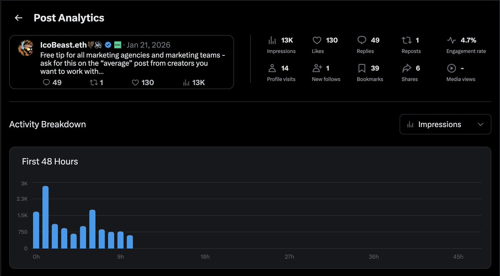Select the Replies stat label
500x276 pixels.
pyautogui.click(x=365, y=51)
